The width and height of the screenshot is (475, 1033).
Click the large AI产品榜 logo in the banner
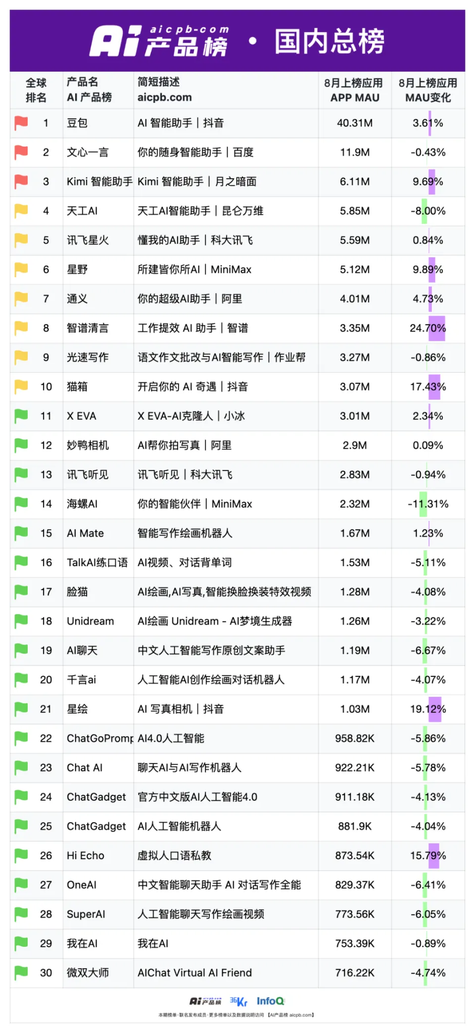point(159,41)
